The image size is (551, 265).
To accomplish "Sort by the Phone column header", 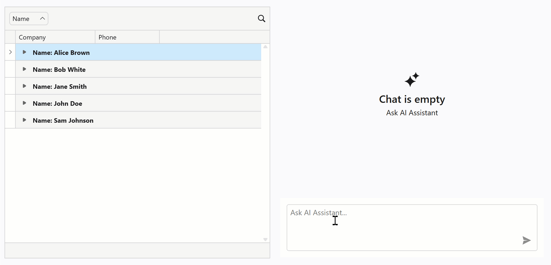I will coord(107,37).
